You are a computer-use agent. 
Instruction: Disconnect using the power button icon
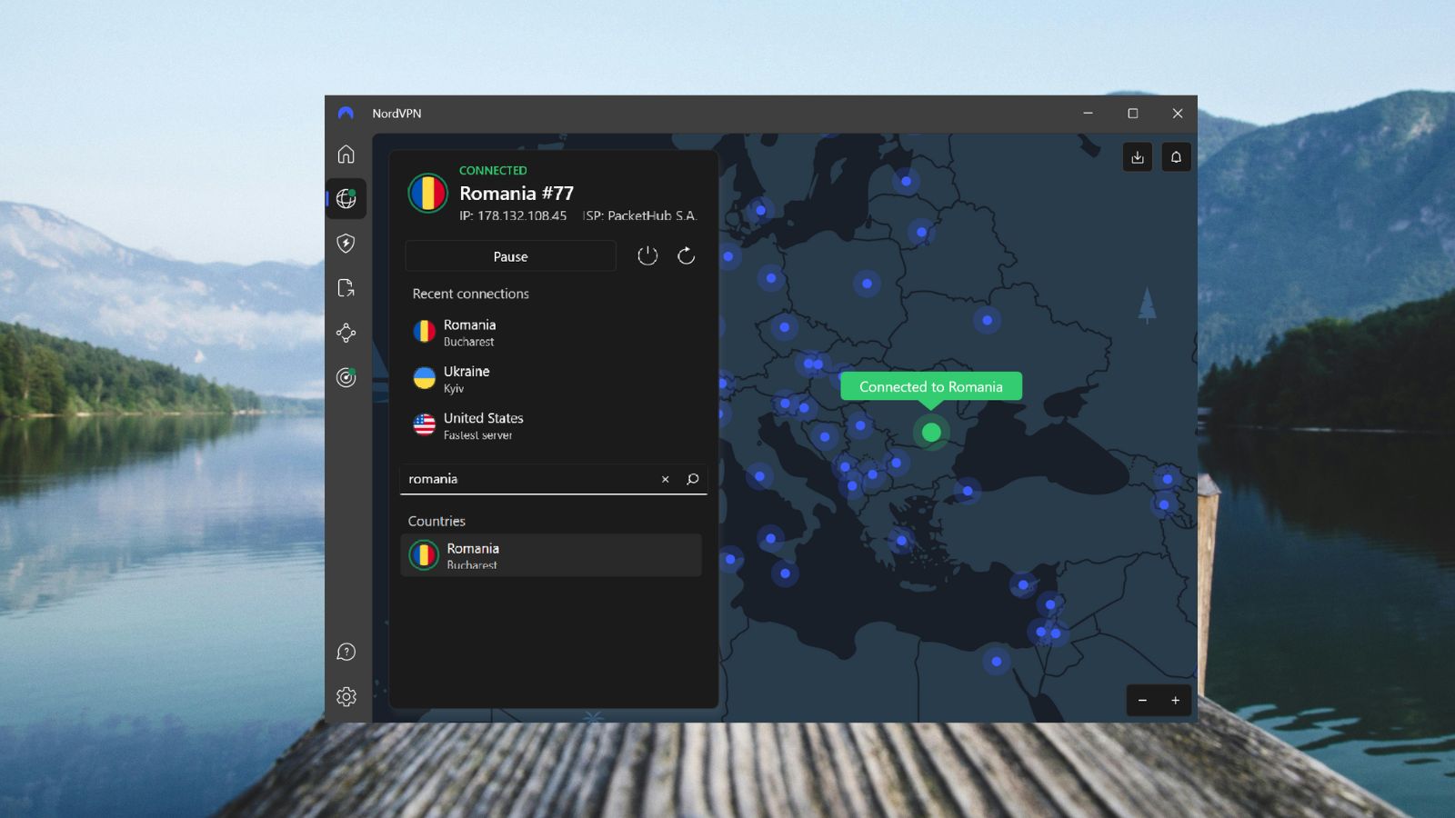click(647, 255)
